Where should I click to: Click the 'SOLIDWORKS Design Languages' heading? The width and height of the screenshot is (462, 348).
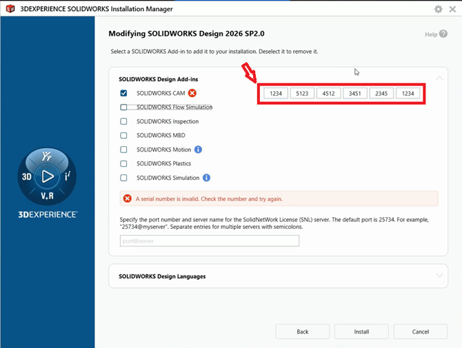[x=162, y=276]
